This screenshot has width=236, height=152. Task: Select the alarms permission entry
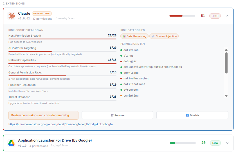(127, 56)
